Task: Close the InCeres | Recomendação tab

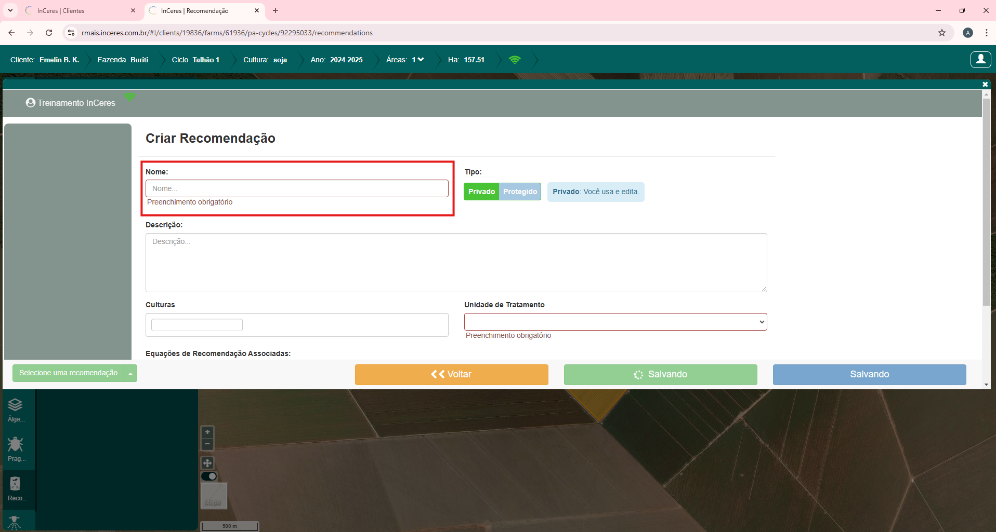Action: point(257,10)
